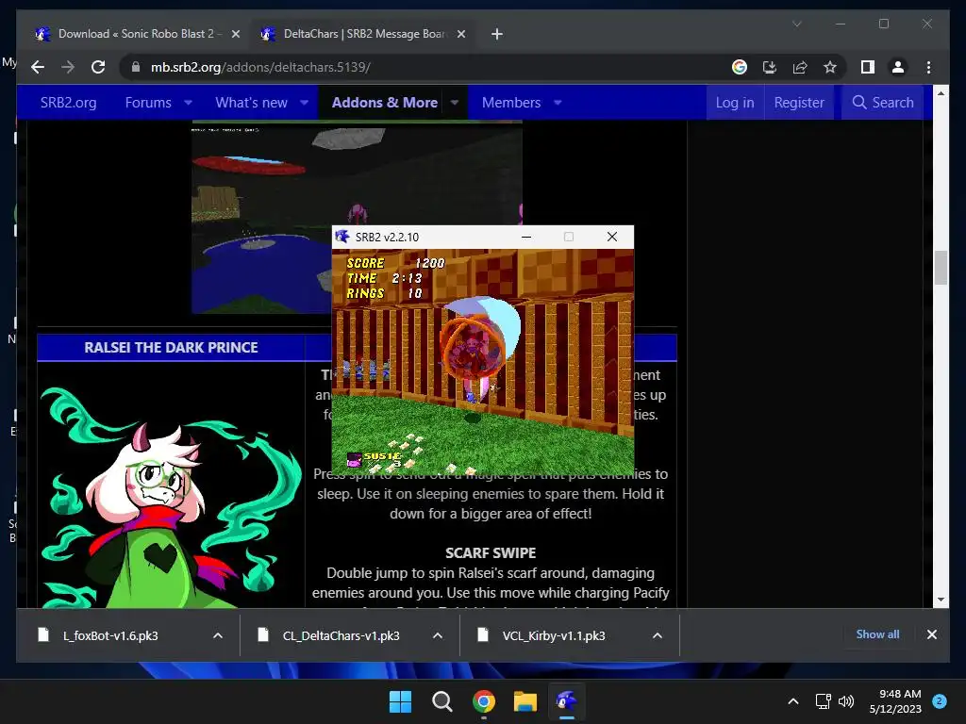Click the Ralsei character artwork

[171, 496]
